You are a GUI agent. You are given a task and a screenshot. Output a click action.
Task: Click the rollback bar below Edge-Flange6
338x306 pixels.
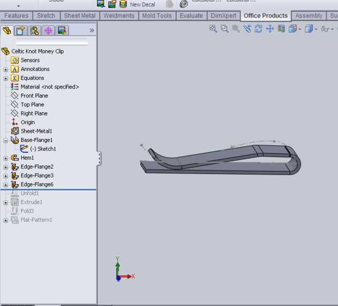tap(49, 190)
